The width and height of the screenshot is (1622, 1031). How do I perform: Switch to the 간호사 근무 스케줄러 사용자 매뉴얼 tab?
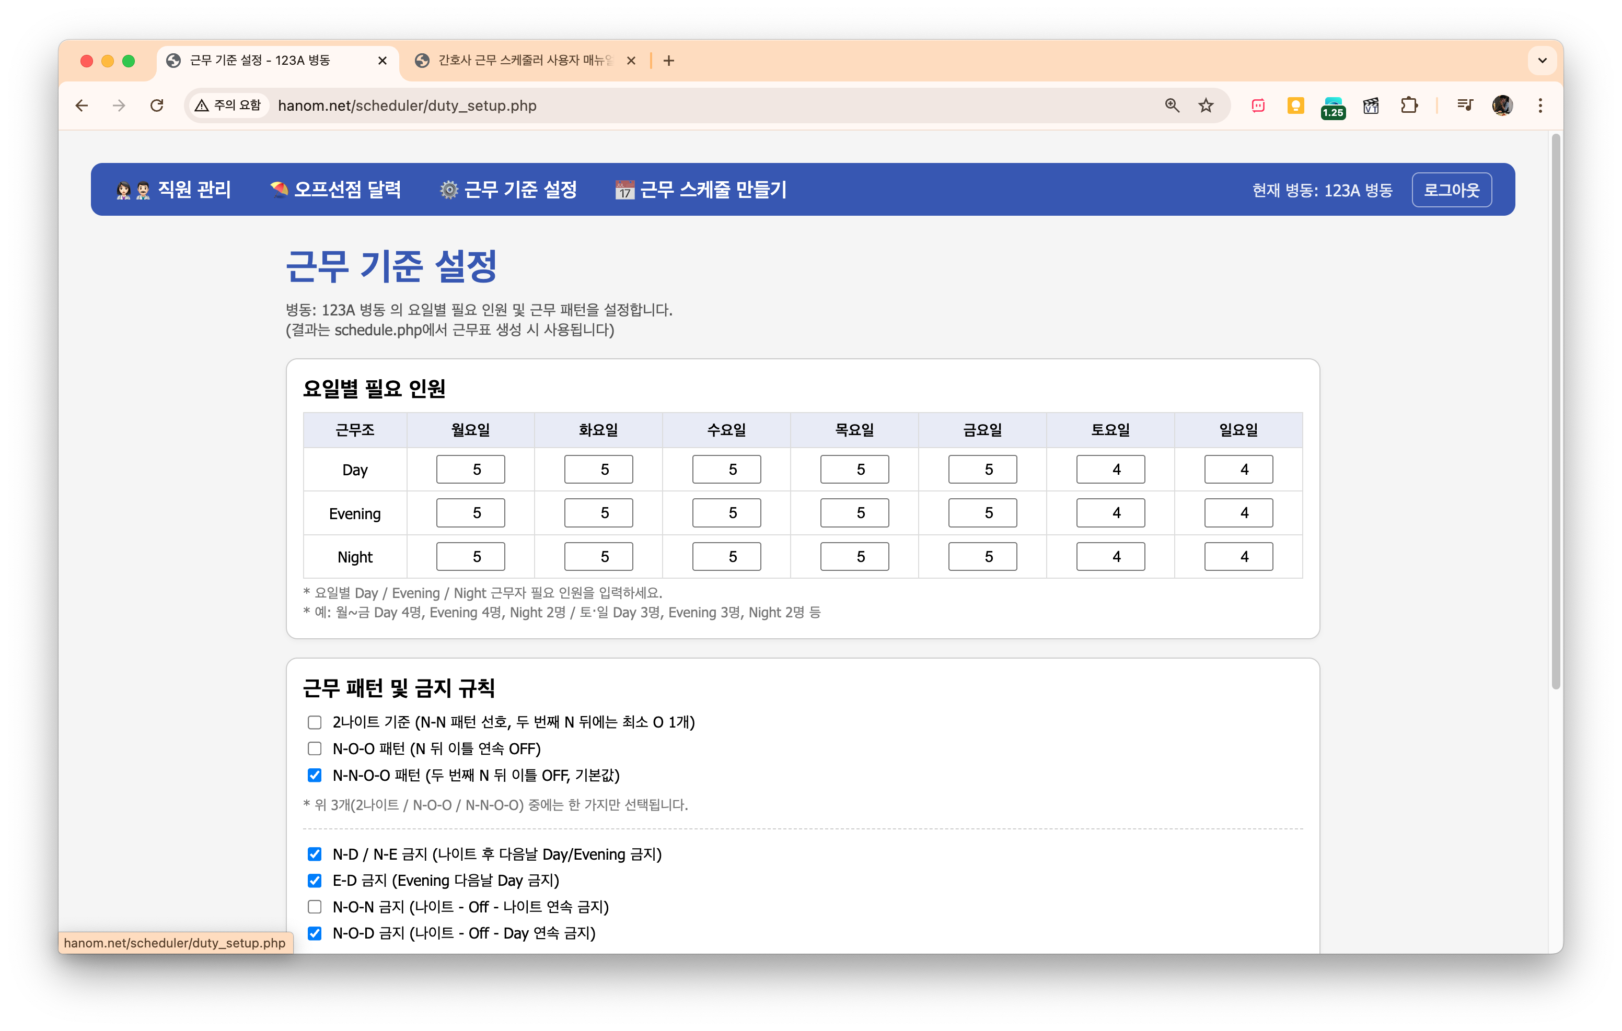click(x=519, y=60)
